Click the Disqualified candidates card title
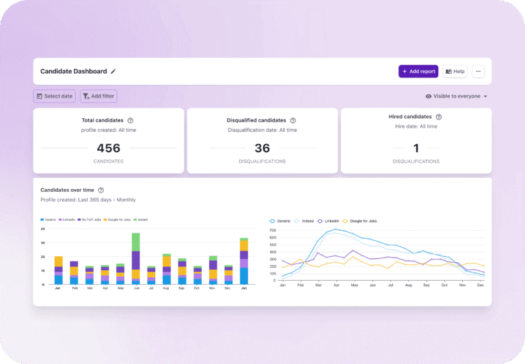The image size is (525, 364). point(256,120)
